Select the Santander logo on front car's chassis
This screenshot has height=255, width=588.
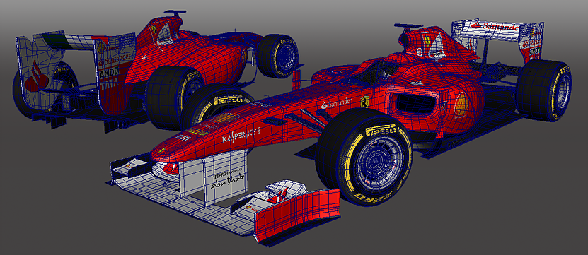point(336,103)
